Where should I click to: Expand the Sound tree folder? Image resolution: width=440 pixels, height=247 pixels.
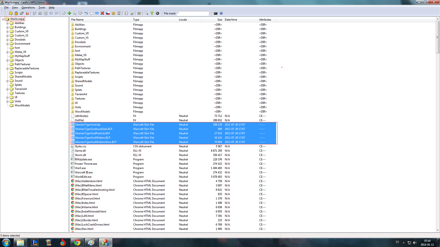click(7, 81)
